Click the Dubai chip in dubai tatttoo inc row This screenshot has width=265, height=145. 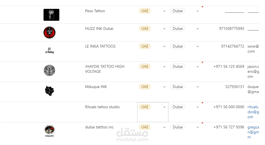tap(178, 127)
